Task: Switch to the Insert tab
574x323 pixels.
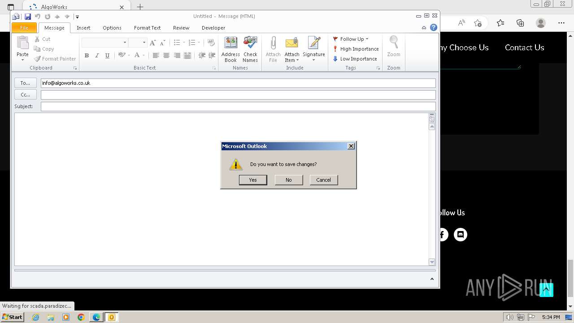Action: (83, 28)
